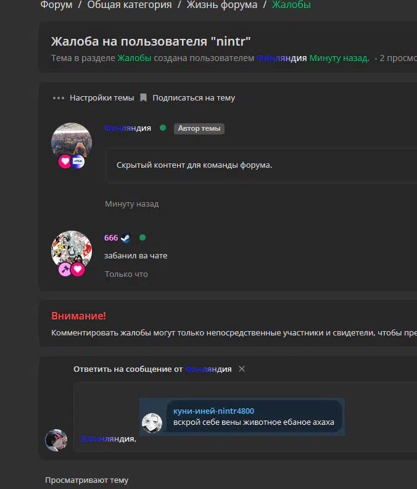Open user 666 profile name
This screenshot has height=489, width=417.
111,238
